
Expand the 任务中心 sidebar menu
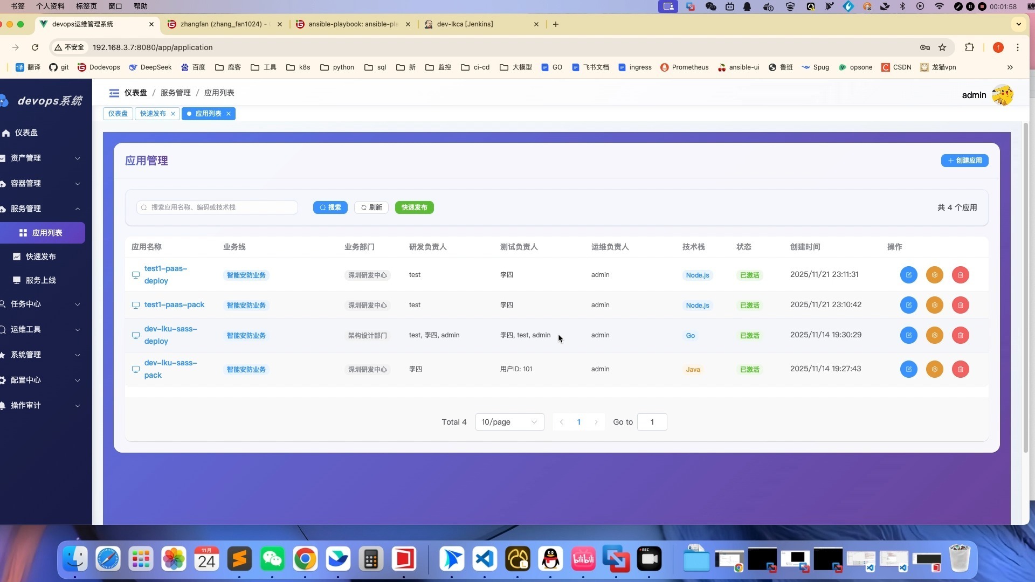coord(43,304)
